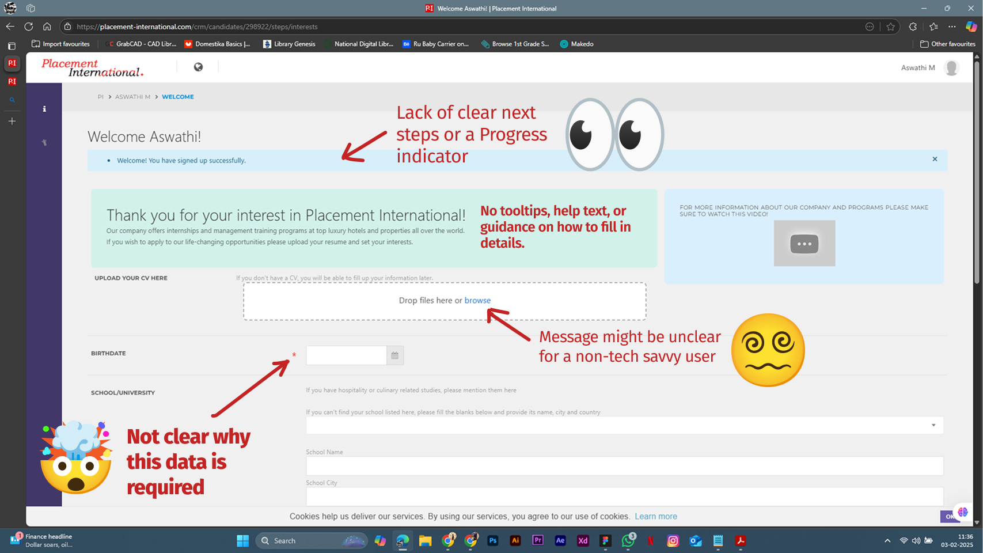Screen dimensions: 983x553
Task: Reload the page with the refresh icon
Action: pos(28,26)
